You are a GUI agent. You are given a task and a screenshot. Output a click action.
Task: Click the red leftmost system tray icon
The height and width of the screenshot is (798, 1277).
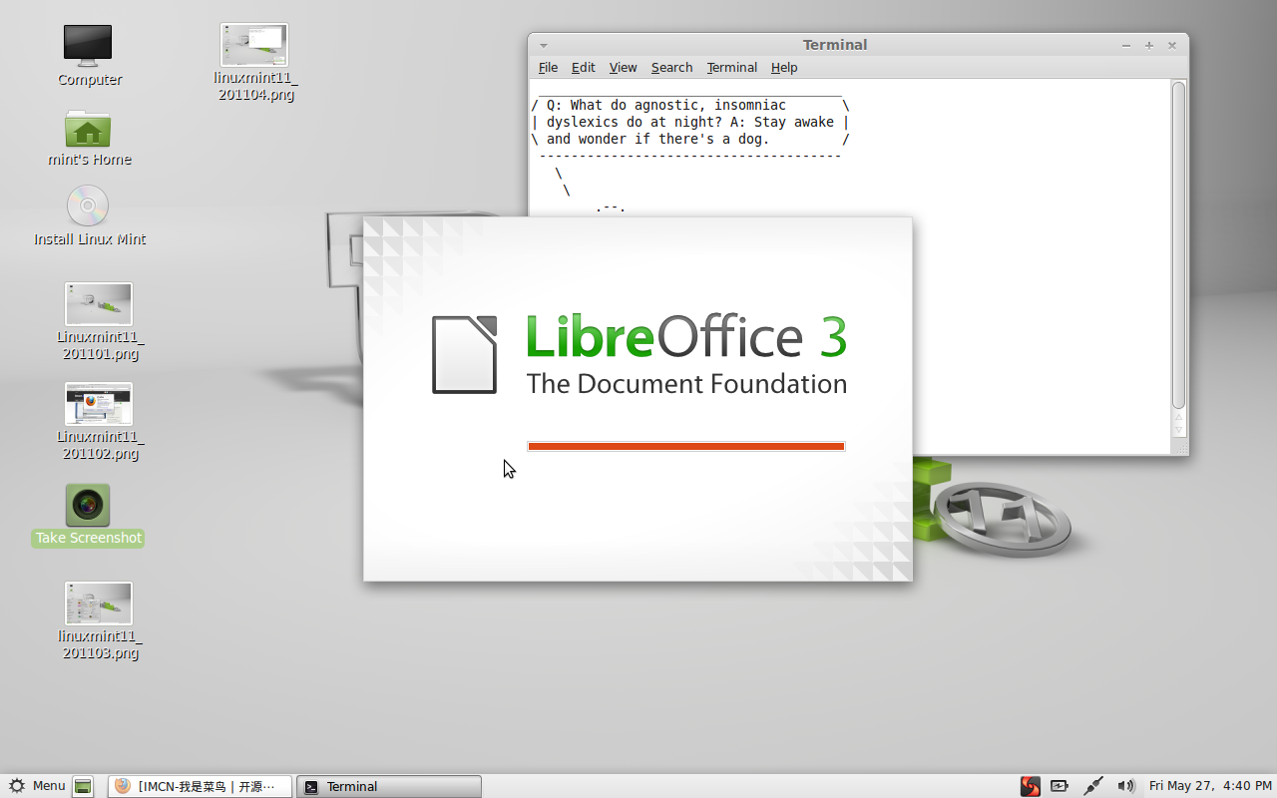click(1030, 786)
